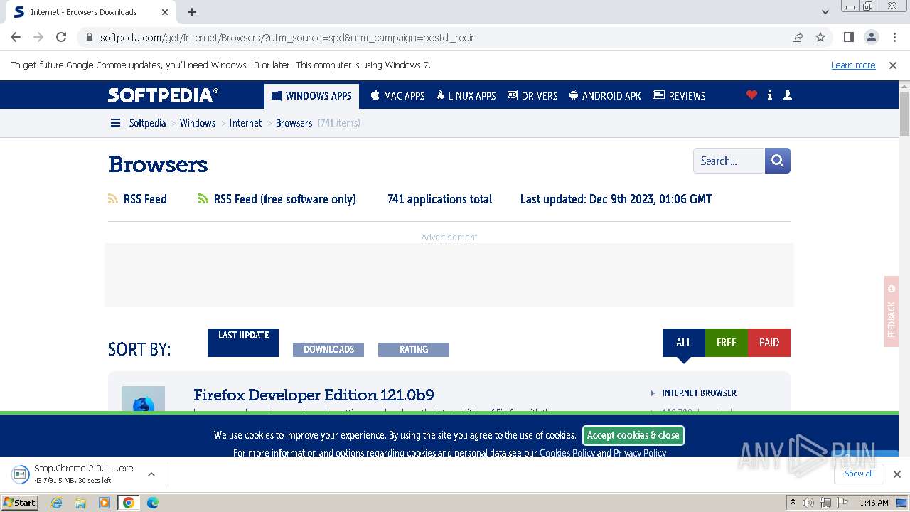Click the share page icon in the address bar

pos(798,37)
